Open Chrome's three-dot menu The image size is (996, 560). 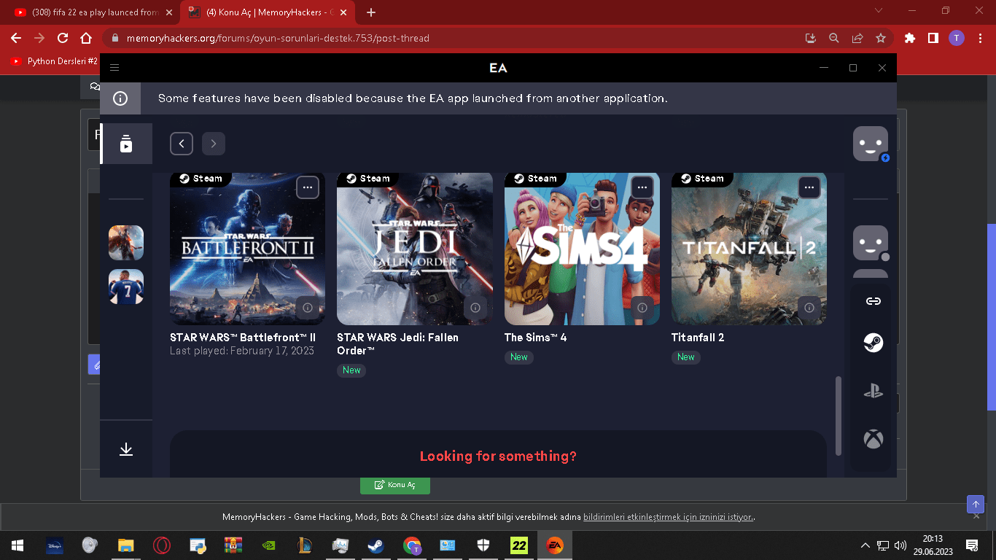[979, 38]
